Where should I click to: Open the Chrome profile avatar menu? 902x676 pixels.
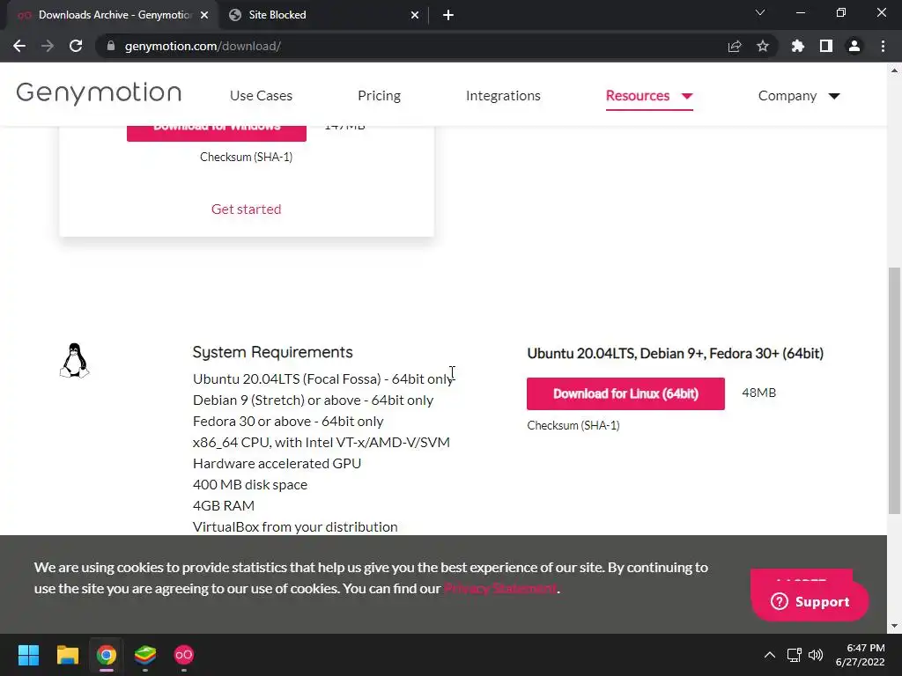(854, 46)
